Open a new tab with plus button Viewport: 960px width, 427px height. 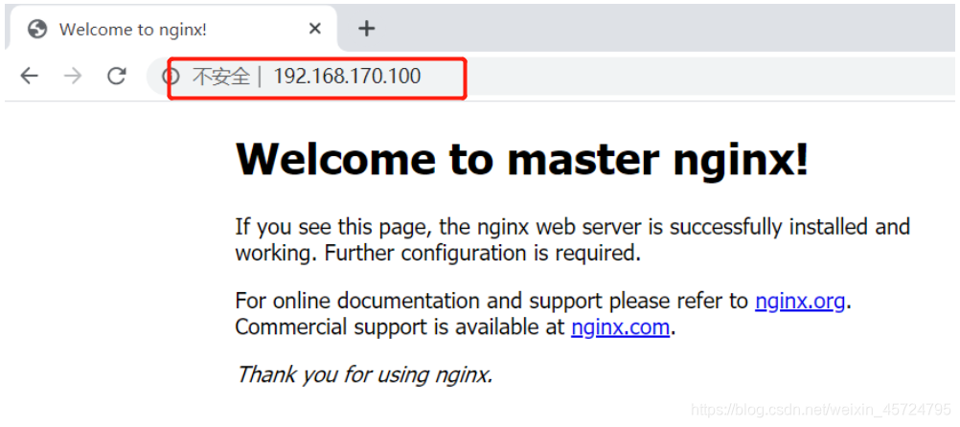tap(366, 28)
